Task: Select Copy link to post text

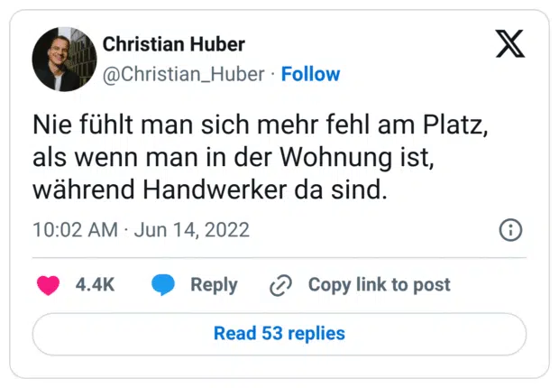Action: click(x=379, y=285)
